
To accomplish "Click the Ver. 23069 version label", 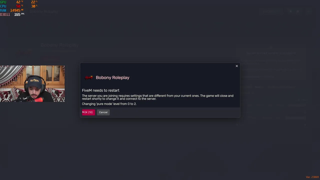I will [312, 177].
